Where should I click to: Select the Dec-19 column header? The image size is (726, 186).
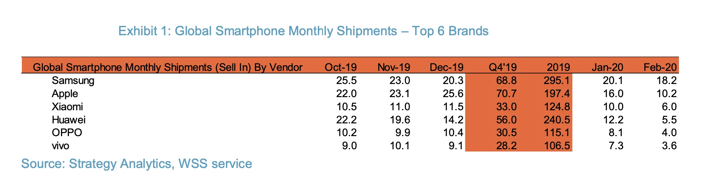click(x=447, y=67)
